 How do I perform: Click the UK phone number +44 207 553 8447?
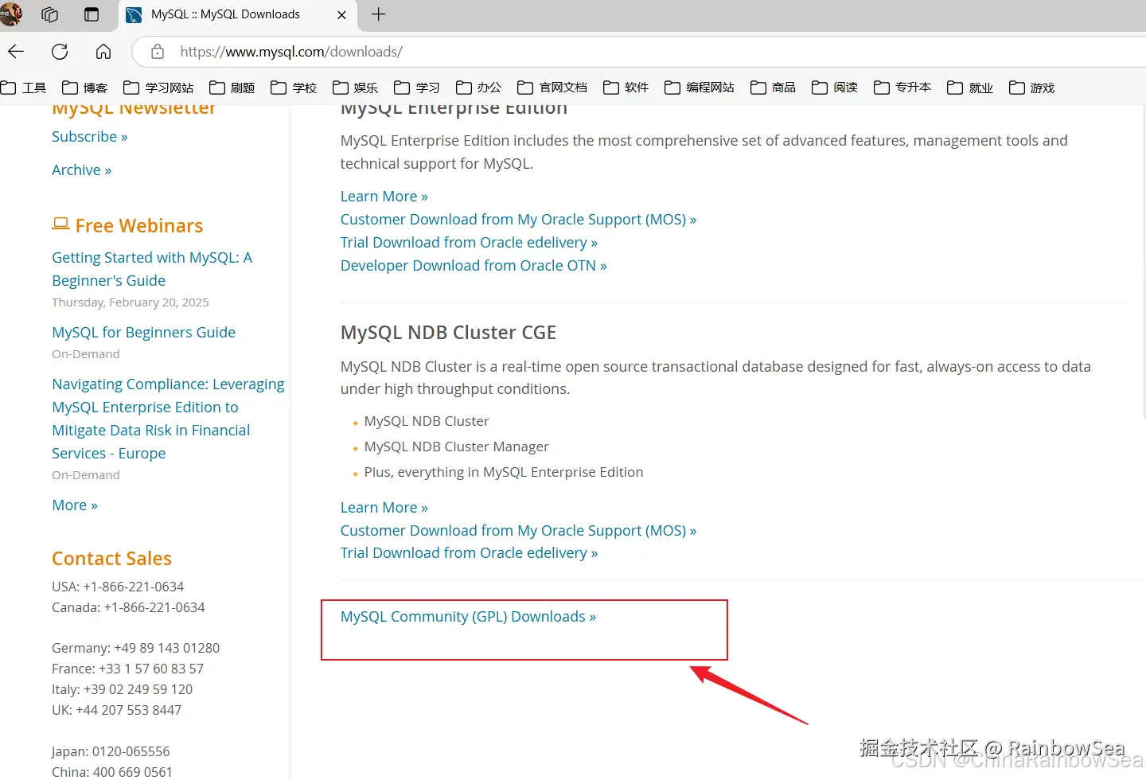pyautogui.click(x=129, y=710)
